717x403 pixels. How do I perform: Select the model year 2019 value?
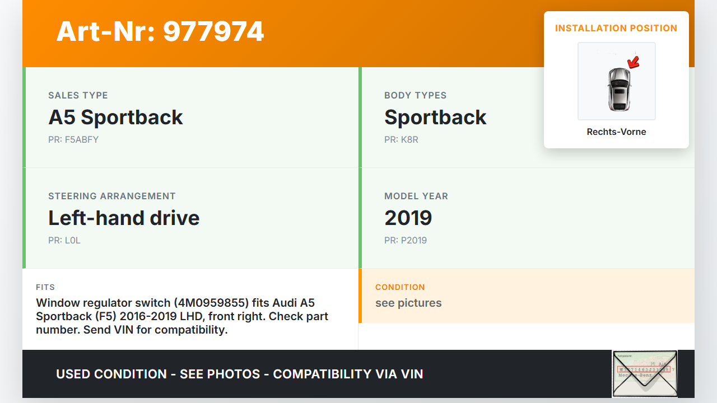pyautogui.click(x=408, y=218)
